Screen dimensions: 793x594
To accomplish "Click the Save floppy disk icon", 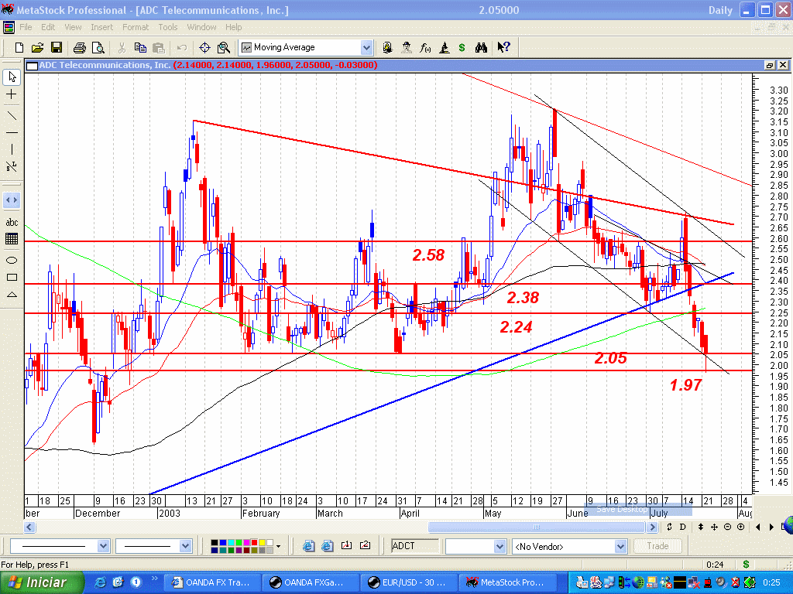I will coord(56,47).
